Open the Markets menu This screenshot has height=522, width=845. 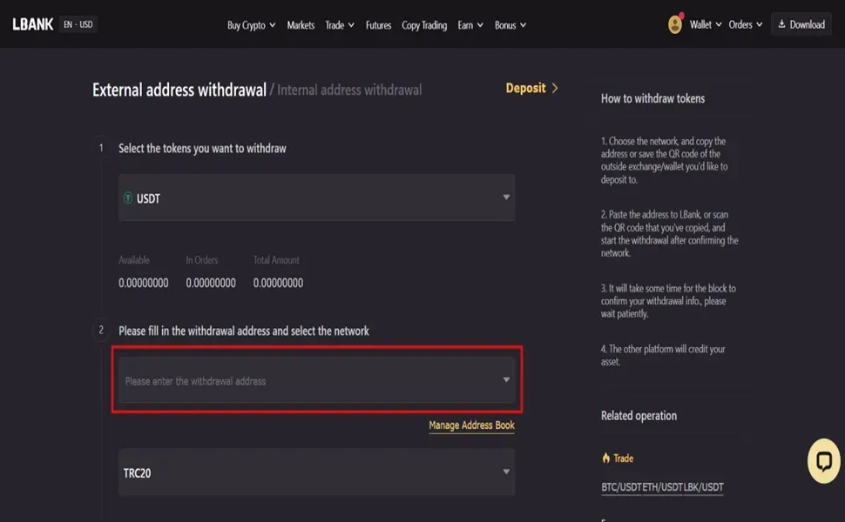tap(301, 24)
